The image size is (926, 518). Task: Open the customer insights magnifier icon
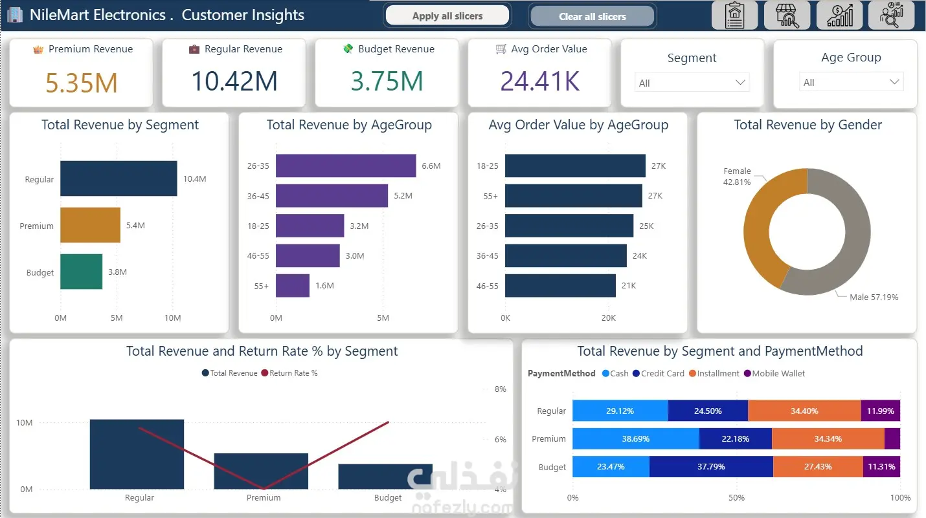pyautogui.click(x=892, y=16)
